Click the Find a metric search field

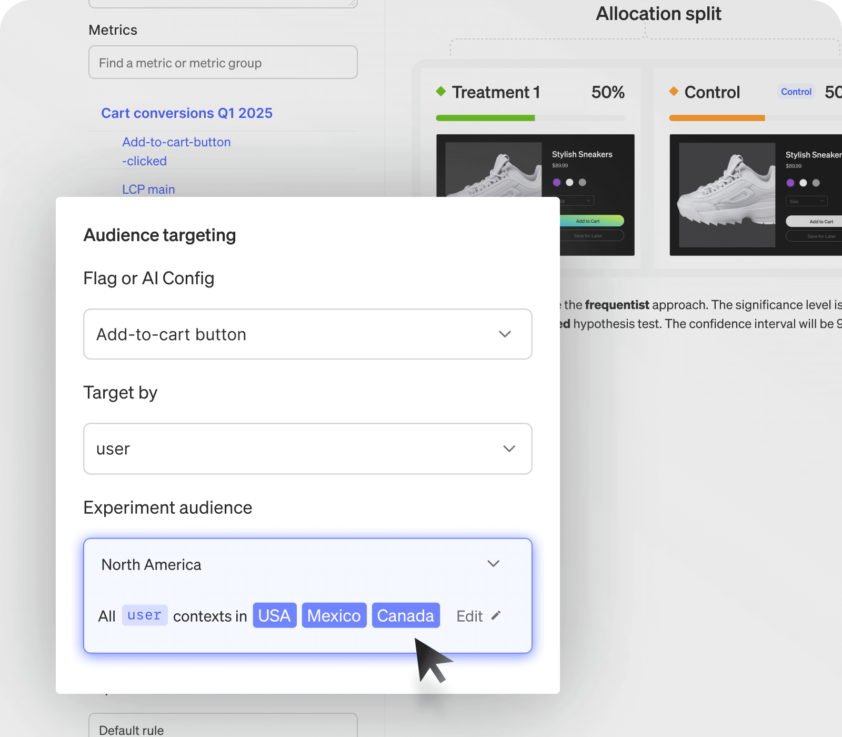223,63
